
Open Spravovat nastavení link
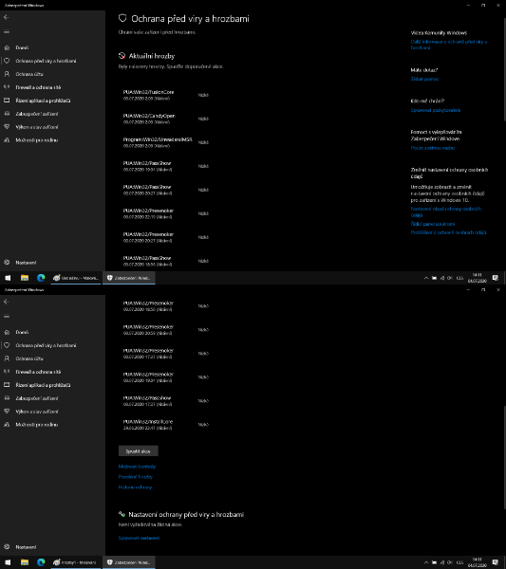point(139,538)
